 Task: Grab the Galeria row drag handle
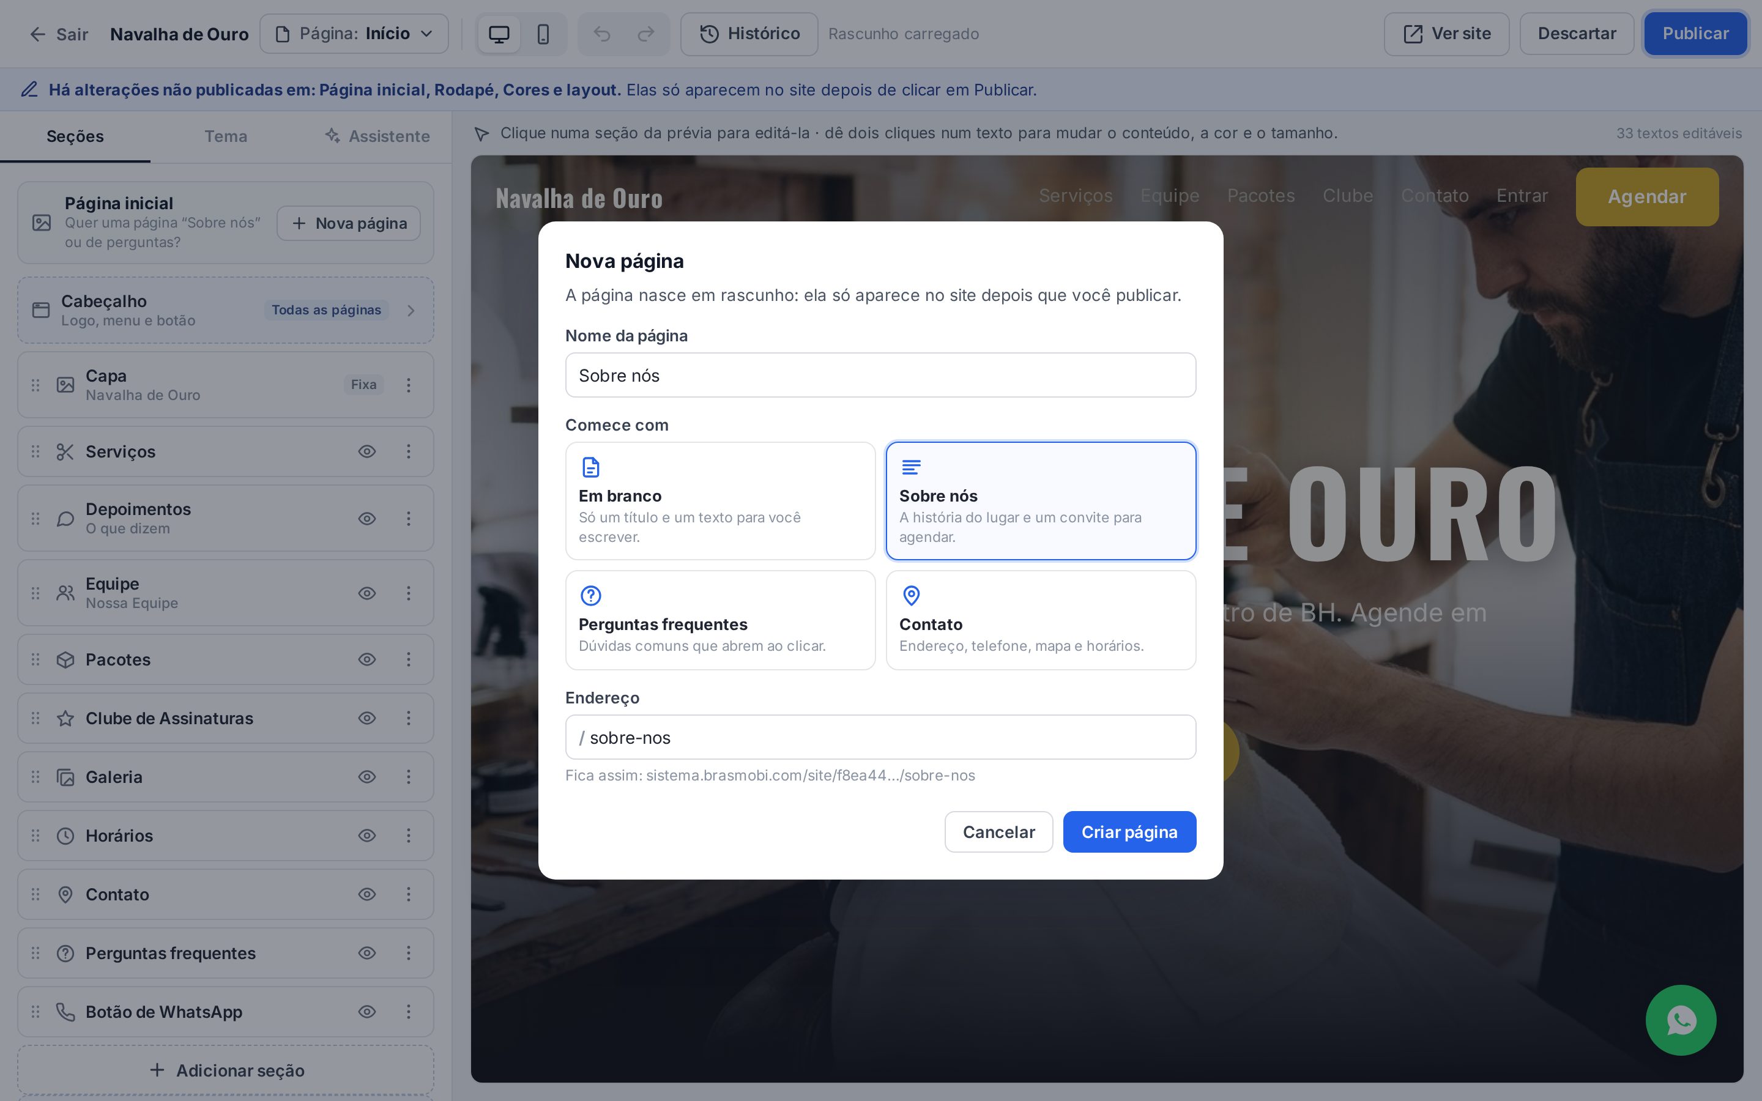[x=35, y=777]
